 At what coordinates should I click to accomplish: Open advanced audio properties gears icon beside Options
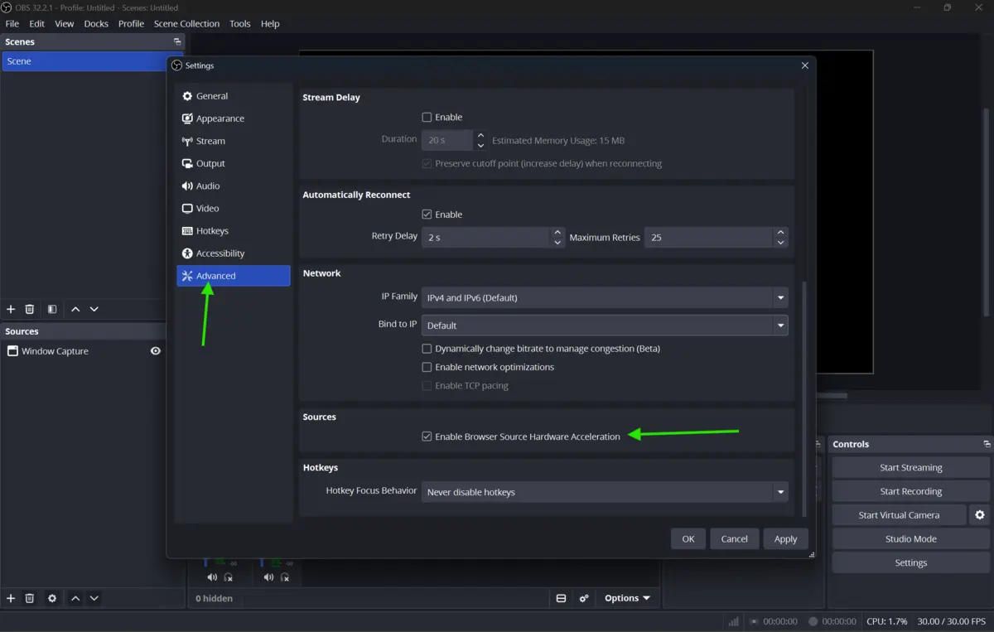coord(584,598)
